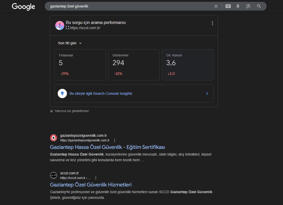Click into the Google search field
This screenshot has height=205, width=283.
[129, 6]
